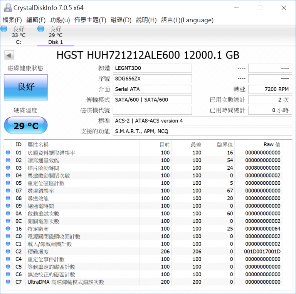Click the empty drive letter field

152,110
